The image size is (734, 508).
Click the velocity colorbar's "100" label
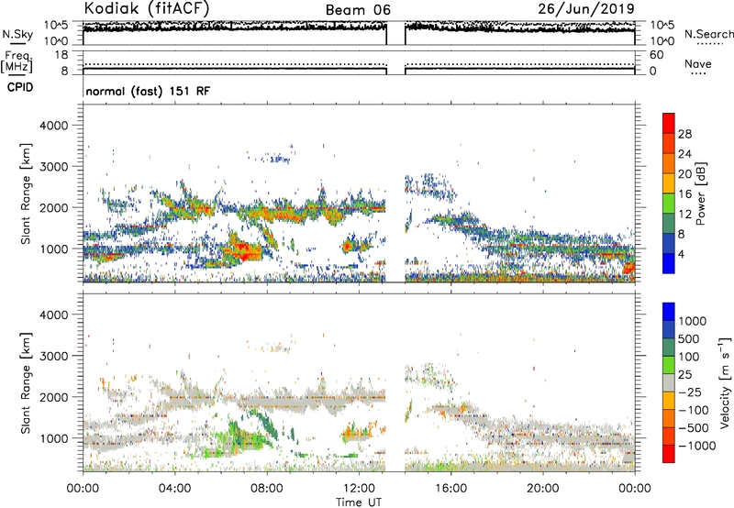tap(690, 357)
